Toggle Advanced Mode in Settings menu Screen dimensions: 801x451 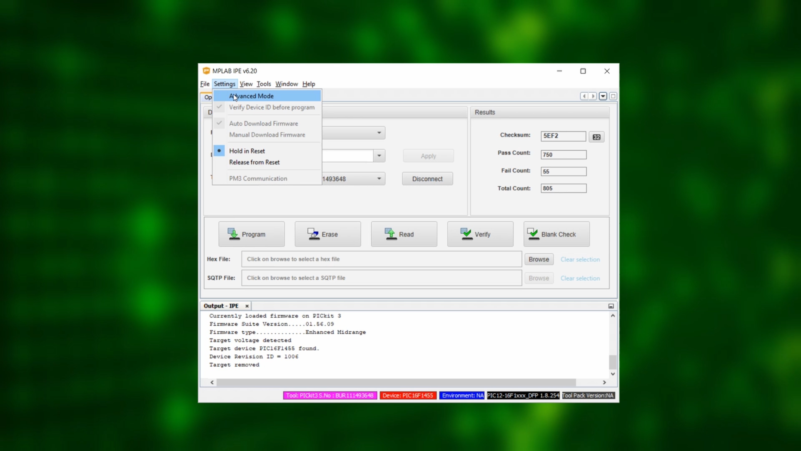pos(251,96)
